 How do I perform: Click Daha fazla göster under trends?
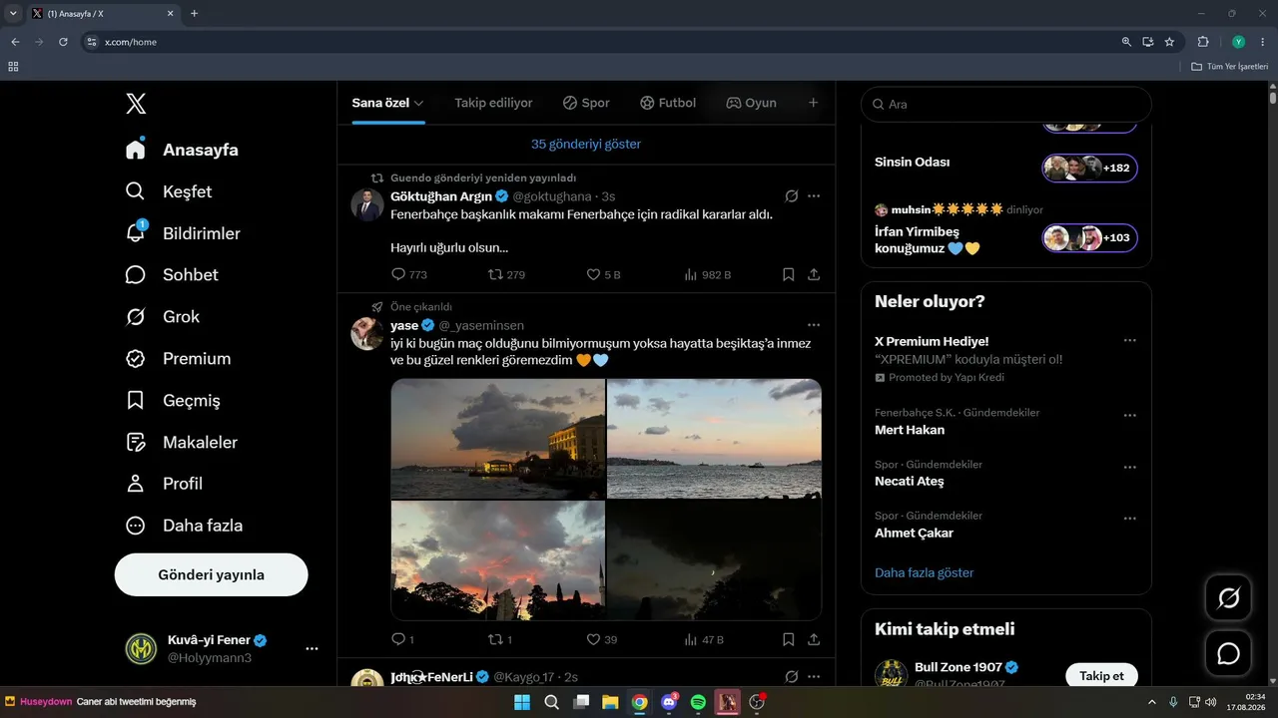pos(925,572)
